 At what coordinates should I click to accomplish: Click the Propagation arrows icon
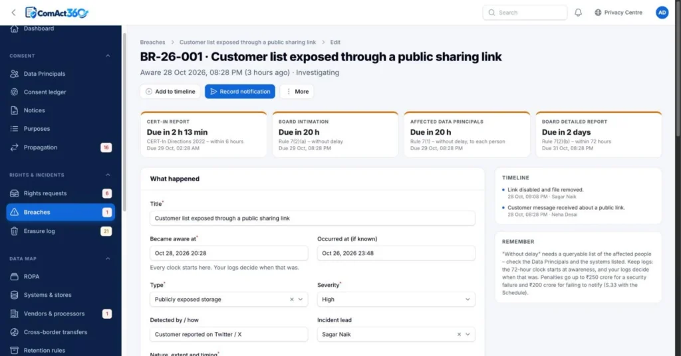(x=15, y=147)
